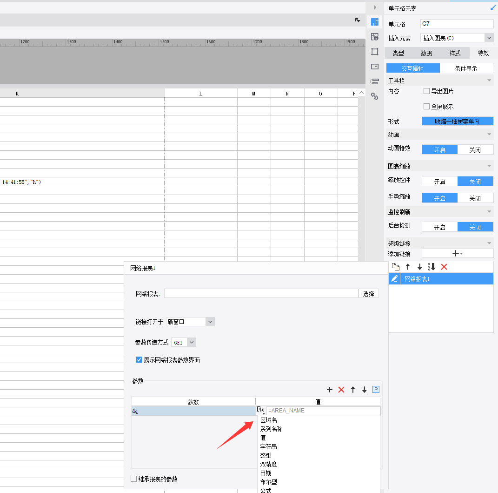Add a new parameter with plus icon

click(330, 390)
